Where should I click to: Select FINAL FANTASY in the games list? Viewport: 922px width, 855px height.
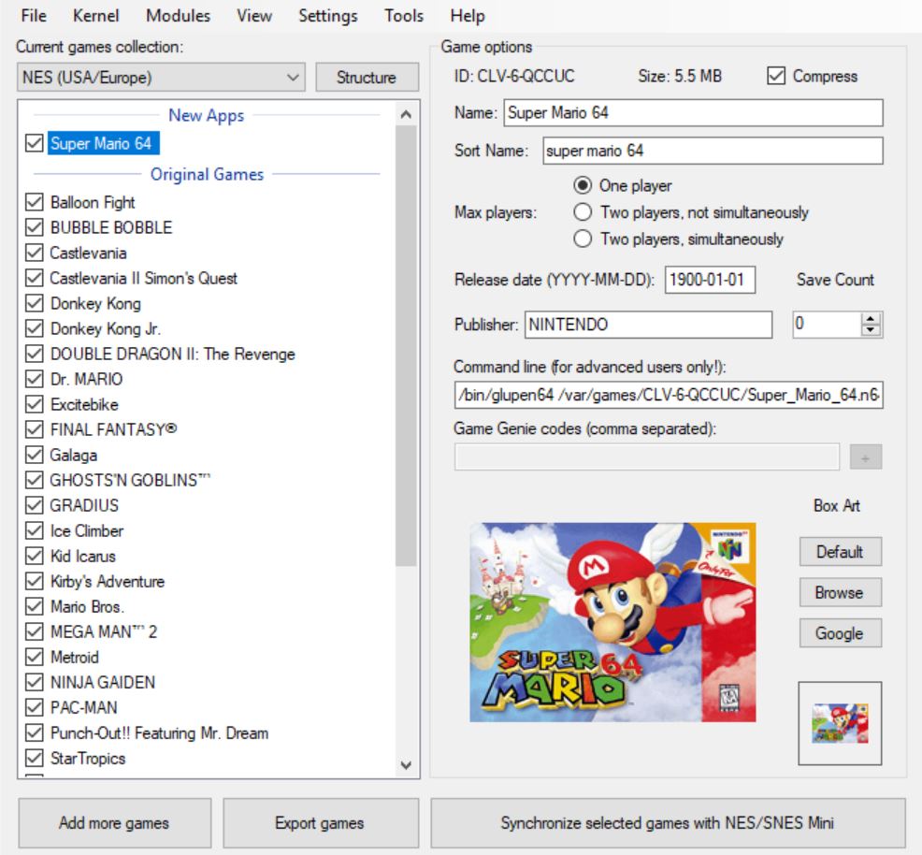[113, 430]
